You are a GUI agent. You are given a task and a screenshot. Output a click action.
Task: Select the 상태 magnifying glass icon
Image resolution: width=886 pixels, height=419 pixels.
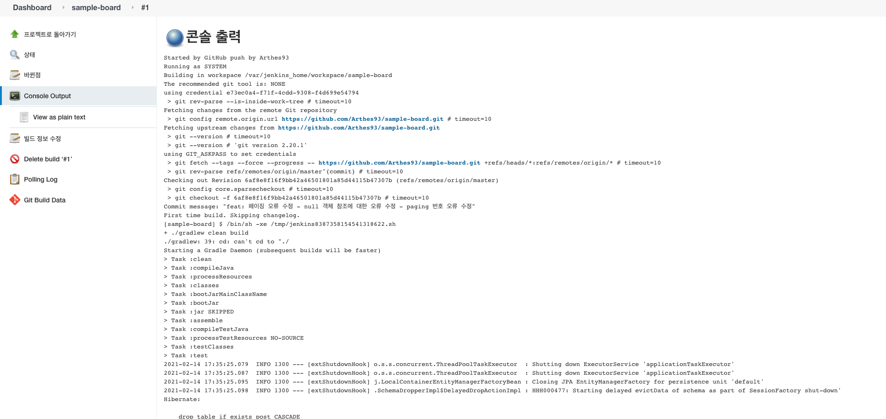[x=14, y=54]
